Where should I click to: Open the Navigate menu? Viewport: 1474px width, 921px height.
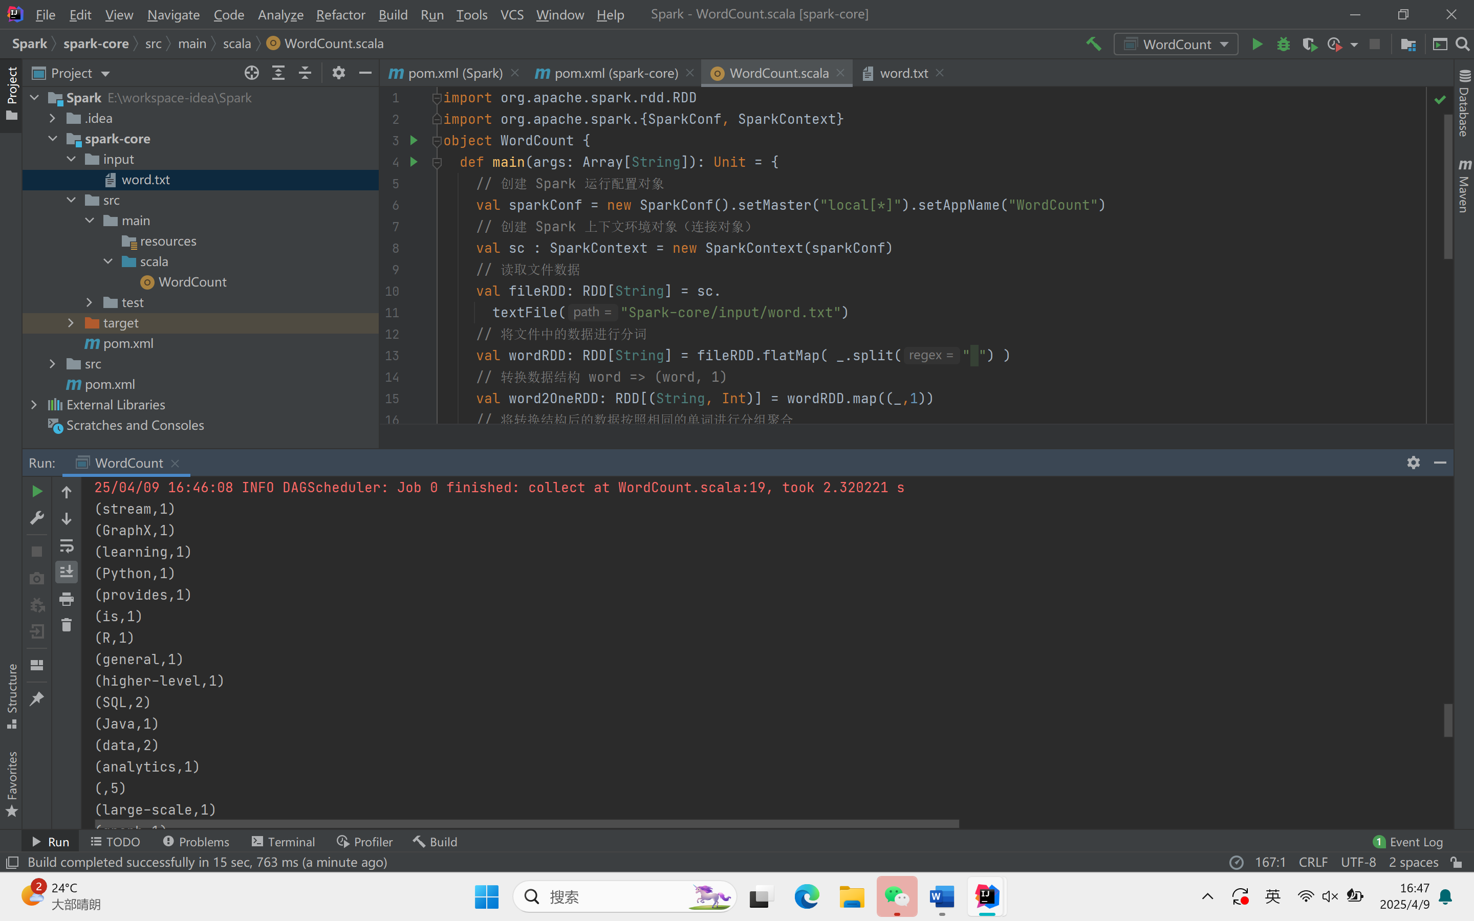pyautogui.click(x=173, y=15)
